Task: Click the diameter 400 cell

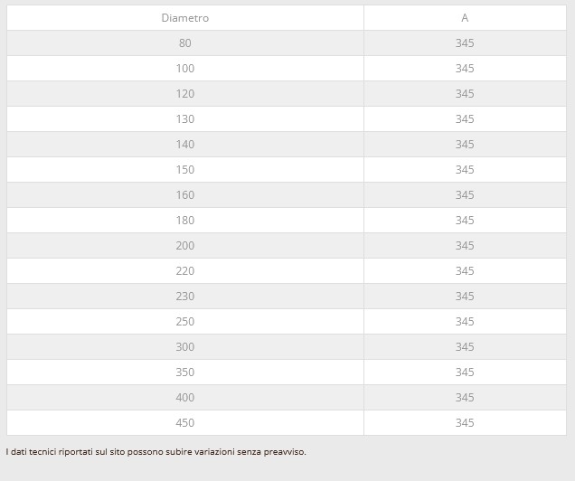Action: click(x=185, y=398)
